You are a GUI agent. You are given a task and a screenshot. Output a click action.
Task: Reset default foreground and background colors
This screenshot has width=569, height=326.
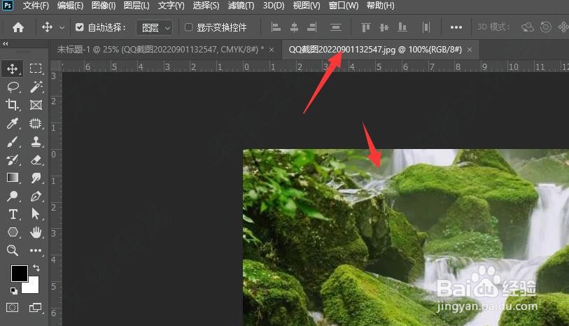point(14,290)
